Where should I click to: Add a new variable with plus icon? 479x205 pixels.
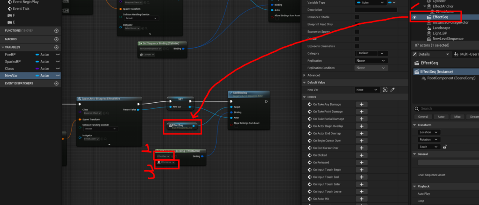pos(57,47)
